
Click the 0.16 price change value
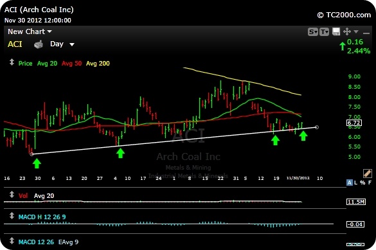click(x=355, y=42)
